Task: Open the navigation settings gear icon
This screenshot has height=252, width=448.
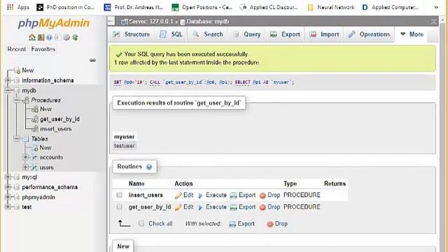Action: coord(66,37)
